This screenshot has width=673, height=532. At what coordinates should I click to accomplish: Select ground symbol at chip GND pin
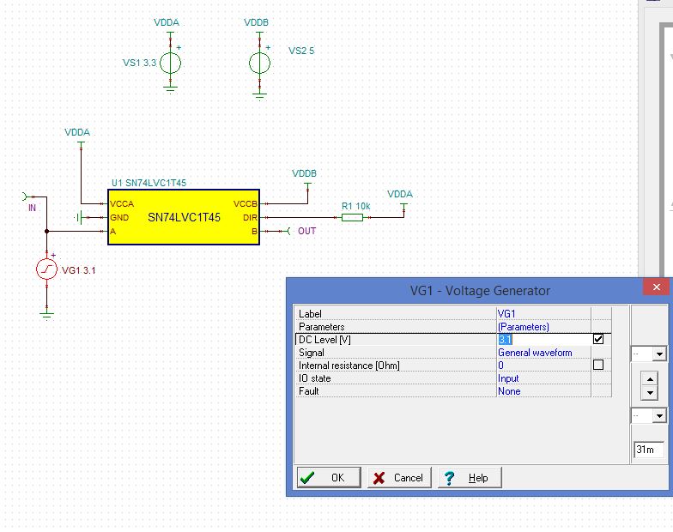(x=79, y=218)
